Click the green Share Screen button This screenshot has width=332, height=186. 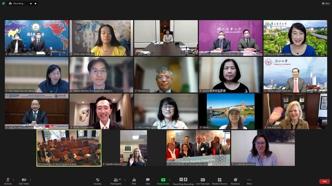tap(163, 181)
